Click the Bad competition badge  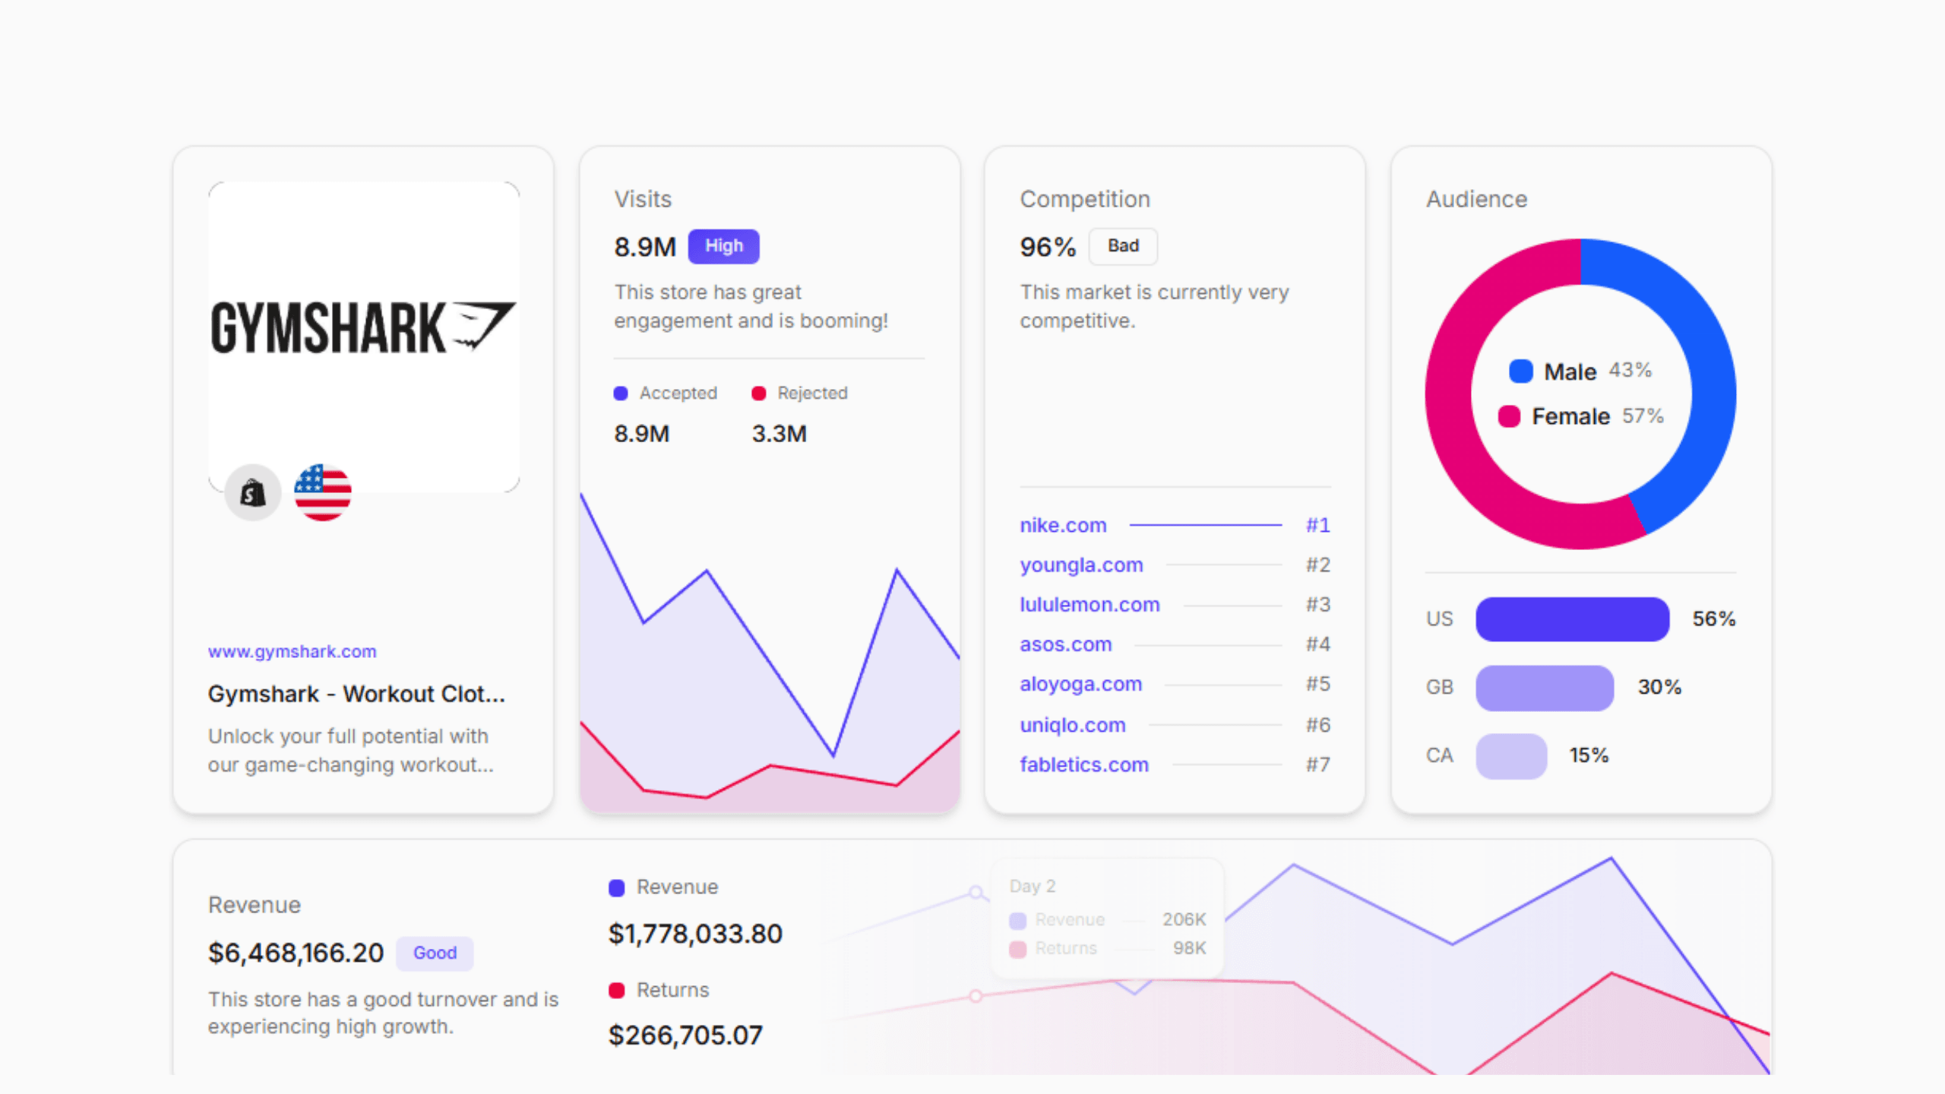(x=1123, y=246)
